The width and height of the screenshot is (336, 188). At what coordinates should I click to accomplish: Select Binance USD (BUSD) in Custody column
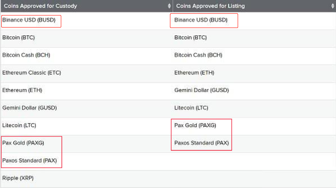(29, 20)
